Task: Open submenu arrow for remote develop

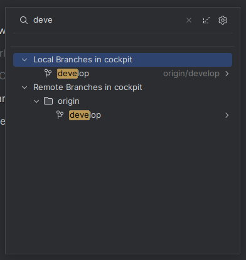Action: pyautogui.click(x=227, y=115)
